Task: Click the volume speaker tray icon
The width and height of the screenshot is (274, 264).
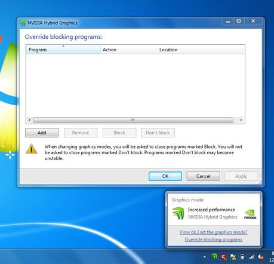Action: coord(261,257)
